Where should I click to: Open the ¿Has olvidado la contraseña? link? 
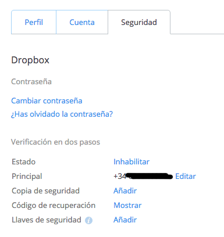62,114
